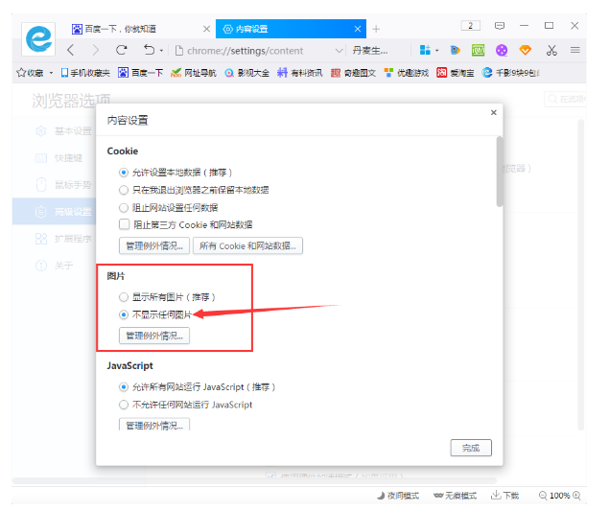This screenshot has width=609, height=511.
Task: Open 快捷键 in settings sidebar
Action: [59, 158]
